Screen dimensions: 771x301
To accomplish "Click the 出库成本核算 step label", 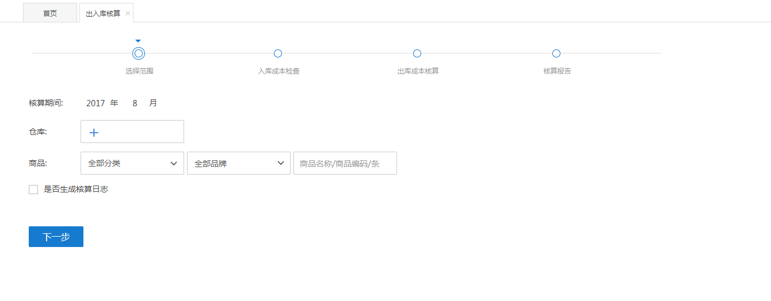I will 418,71.
